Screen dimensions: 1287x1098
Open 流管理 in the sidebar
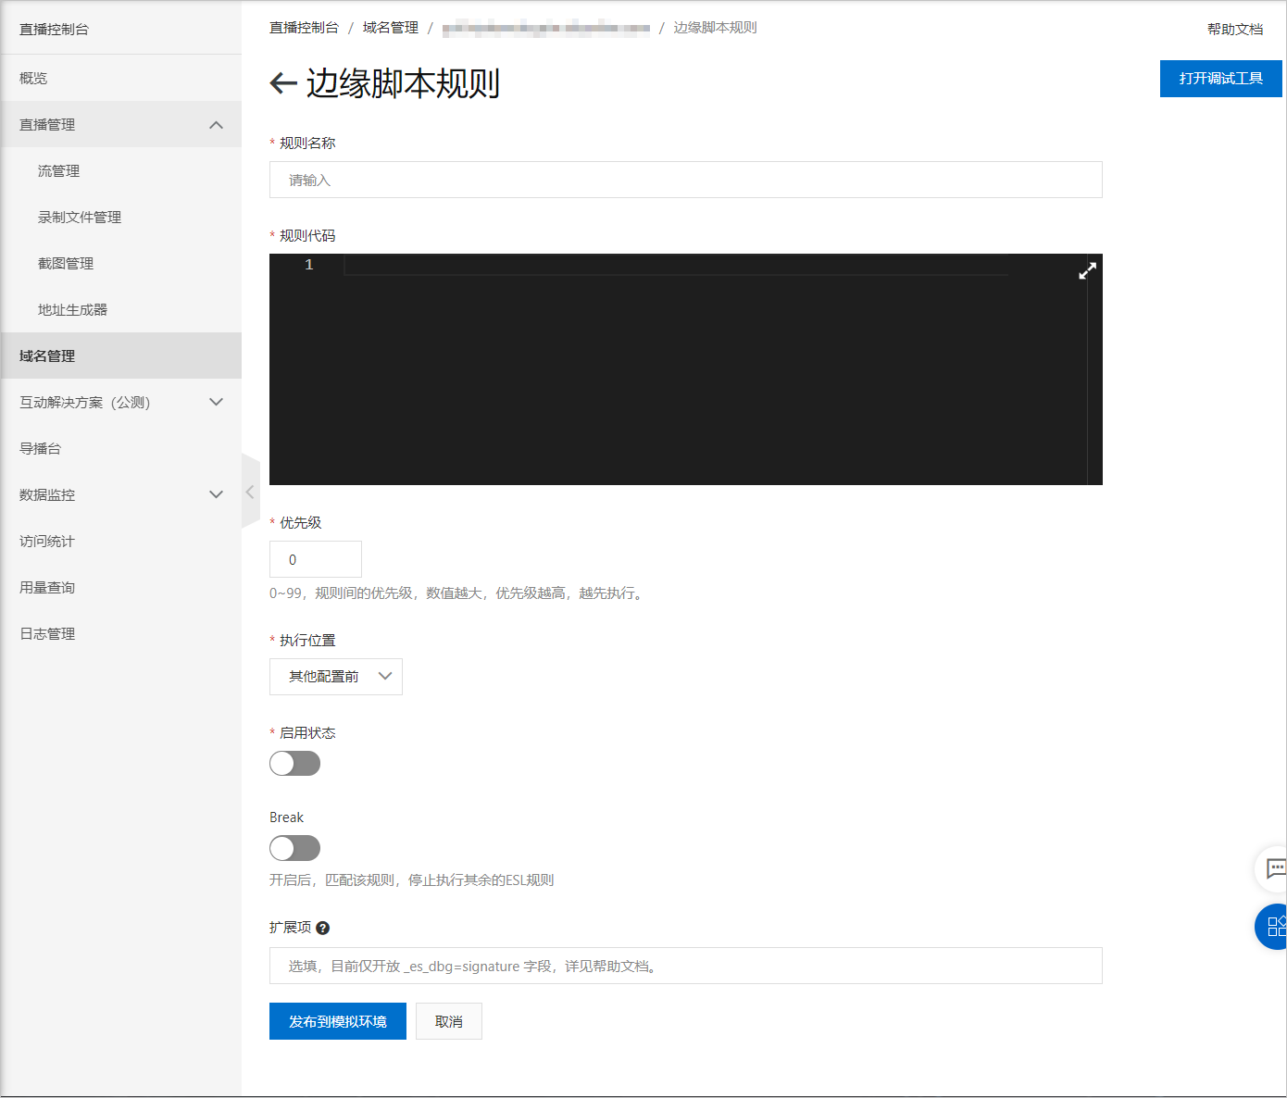pyautogui.click(x=120, y=170)
